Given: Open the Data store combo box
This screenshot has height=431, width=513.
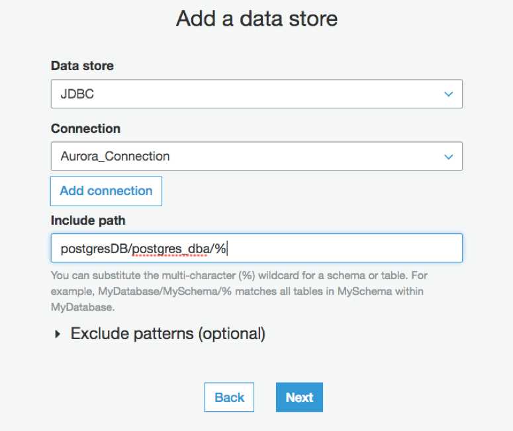Looking at the screenshot, I should click(256, 94).
